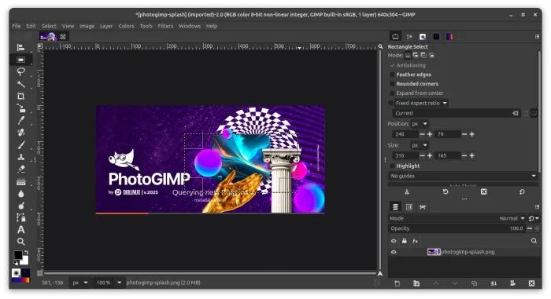This screenshot has height=299, width=551.
Task: Select the Rectangle Select tool
Action: [20, 60]
